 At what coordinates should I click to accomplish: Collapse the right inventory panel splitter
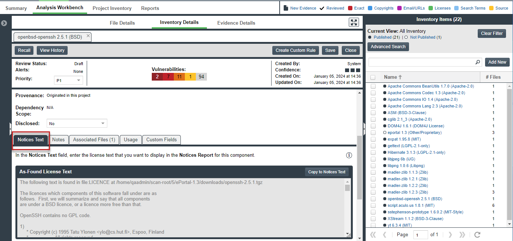coord(364,128)
